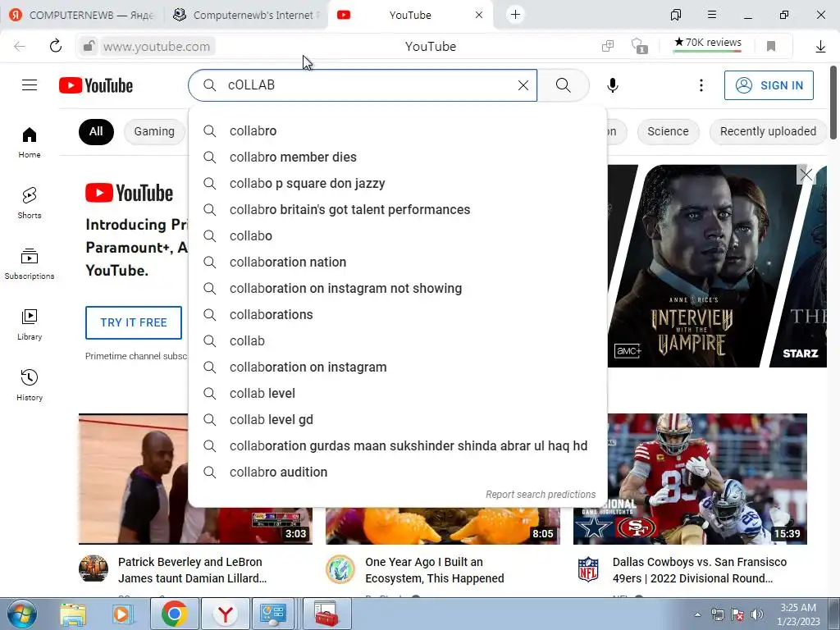
Task: Click the 70K reviews rating badge
Action: pos(708,43)
